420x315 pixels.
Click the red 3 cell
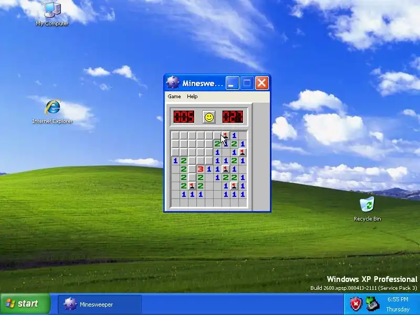click(201, 169)
